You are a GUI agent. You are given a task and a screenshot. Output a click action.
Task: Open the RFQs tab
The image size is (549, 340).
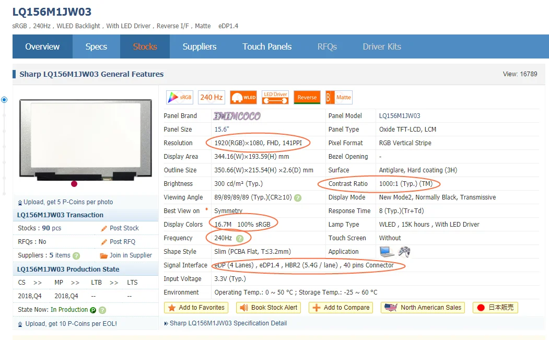327,46
